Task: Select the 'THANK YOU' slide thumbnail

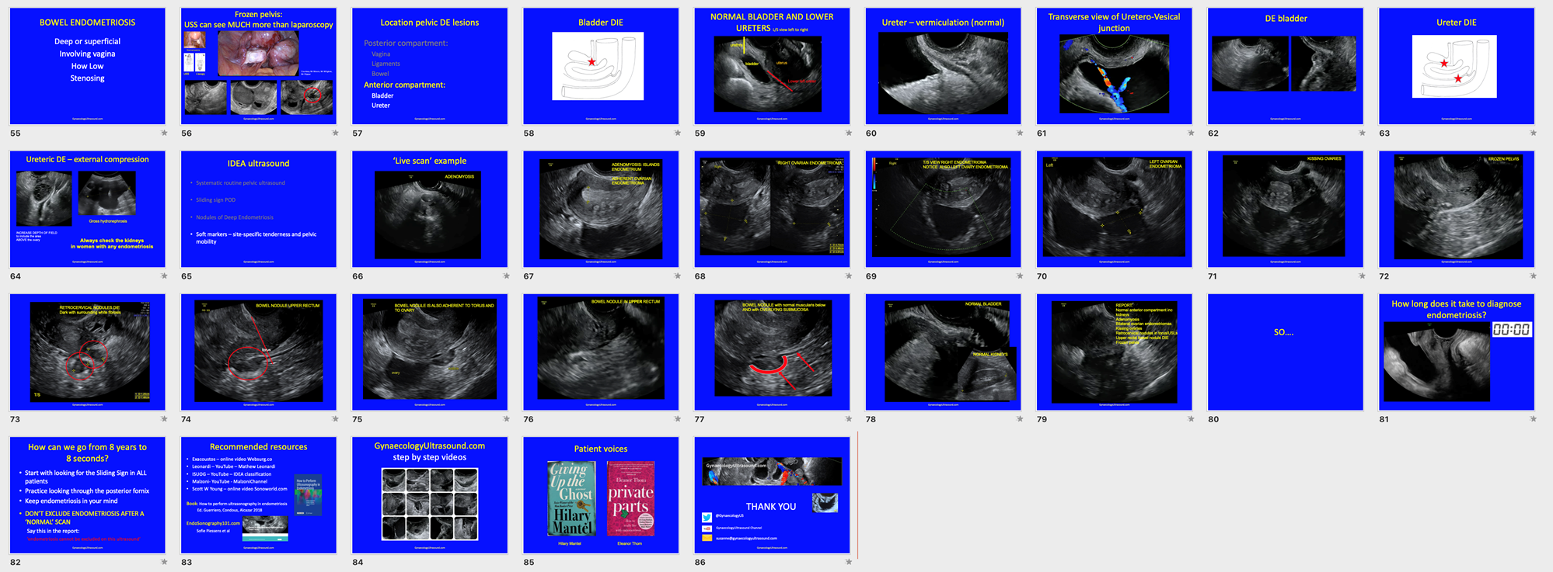Action: [772, 494]
